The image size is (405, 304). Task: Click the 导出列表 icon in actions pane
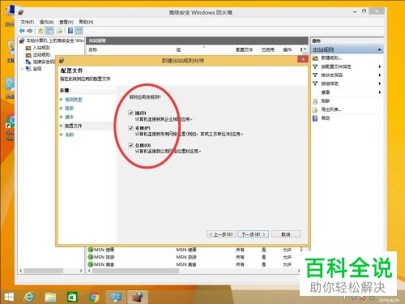315,109
